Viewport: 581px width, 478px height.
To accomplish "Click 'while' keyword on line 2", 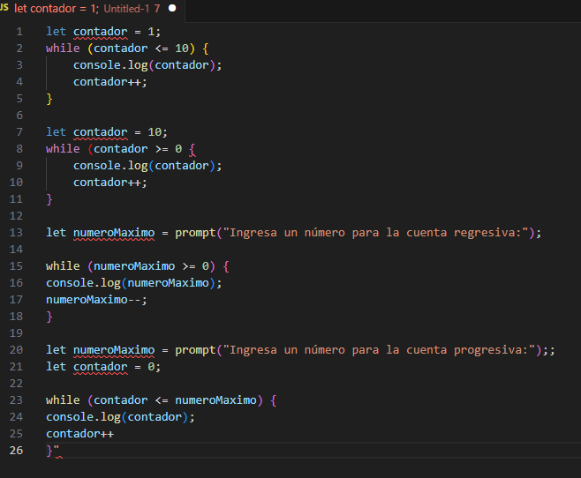I will point(63,49).
